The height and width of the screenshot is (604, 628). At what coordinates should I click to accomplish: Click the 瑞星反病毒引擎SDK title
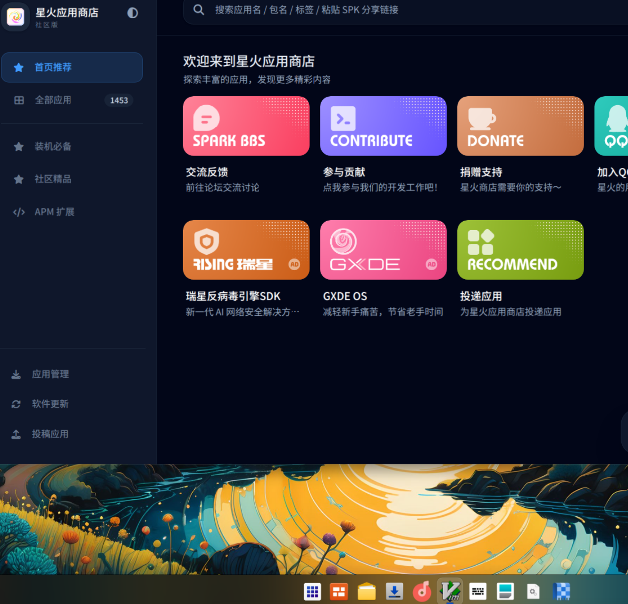(x=233, y=296)
